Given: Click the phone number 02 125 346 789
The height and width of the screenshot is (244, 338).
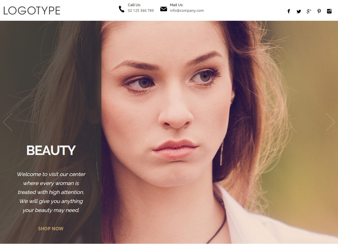Looking at the screenshot, I should pos(141,10).
